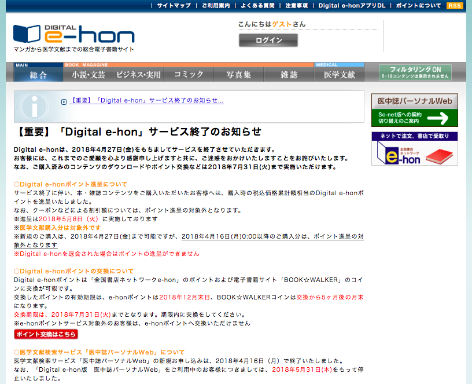Open the よくある質問 link
472x384 pixels.
click(257, 5)
